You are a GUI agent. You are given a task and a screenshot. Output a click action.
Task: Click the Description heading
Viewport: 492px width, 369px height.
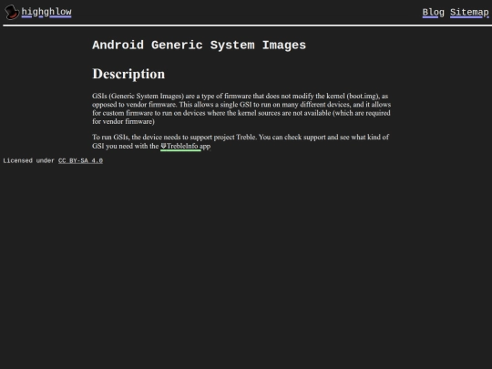pos(128,74)
